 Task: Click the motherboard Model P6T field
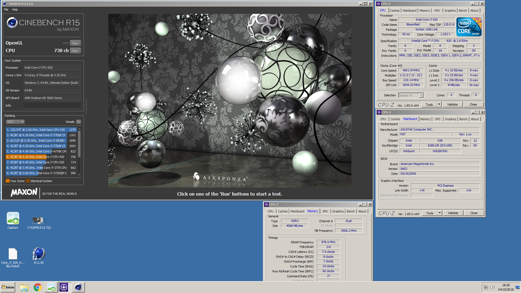coord(425,135)
